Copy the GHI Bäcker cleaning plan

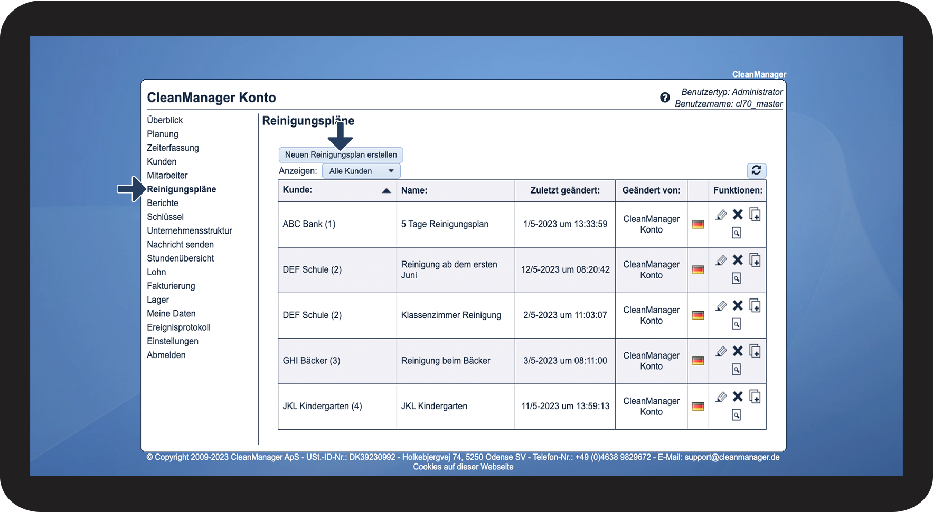coord(755,351)
